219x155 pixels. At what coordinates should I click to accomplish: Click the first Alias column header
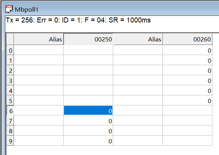point(39,39)
